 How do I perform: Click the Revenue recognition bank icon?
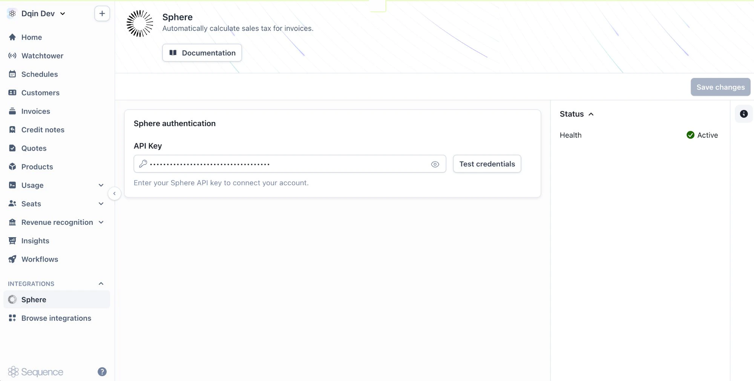pos(12,222)
